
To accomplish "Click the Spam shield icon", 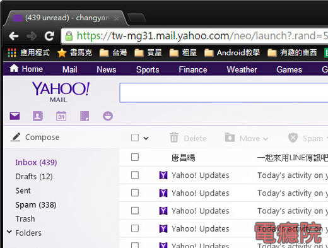I will coord(293,138).
